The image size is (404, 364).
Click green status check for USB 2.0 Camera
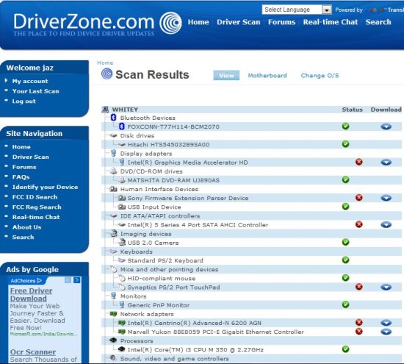[345, 242]
